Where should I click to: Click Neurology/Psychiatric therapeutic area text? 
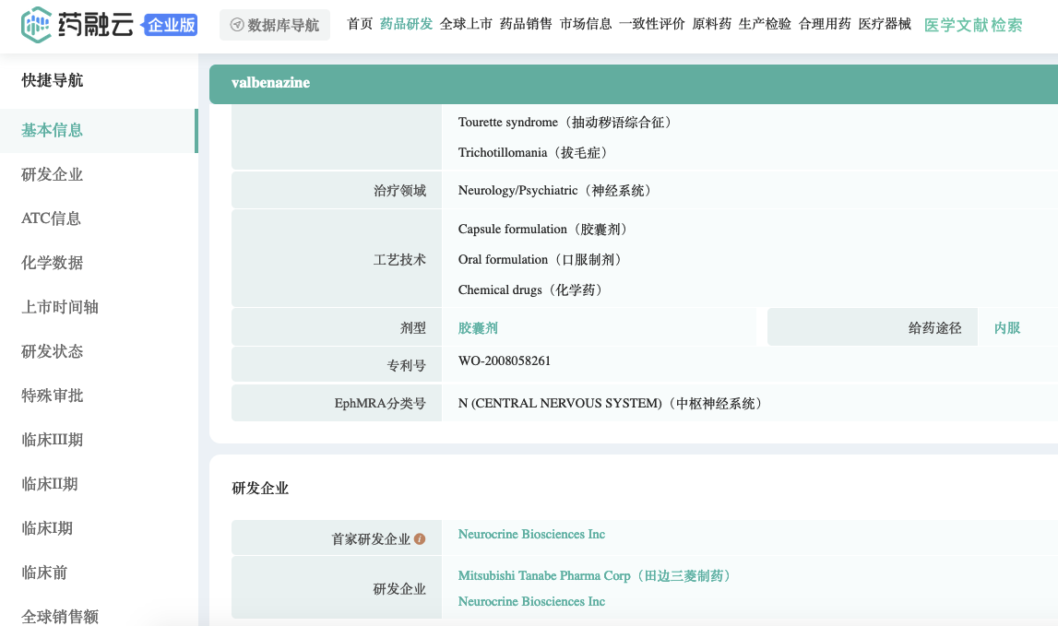[x=556, y=190]
